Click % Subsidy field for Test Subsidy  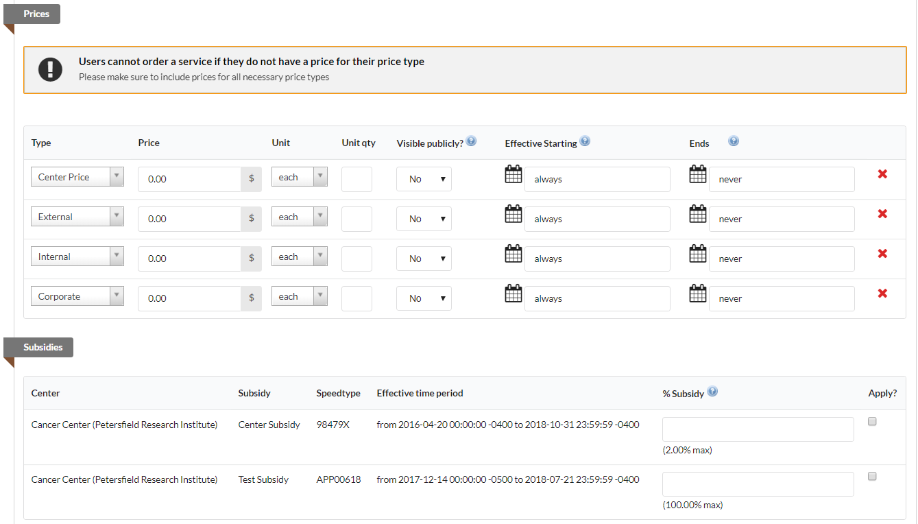click(x=758, y=484)
